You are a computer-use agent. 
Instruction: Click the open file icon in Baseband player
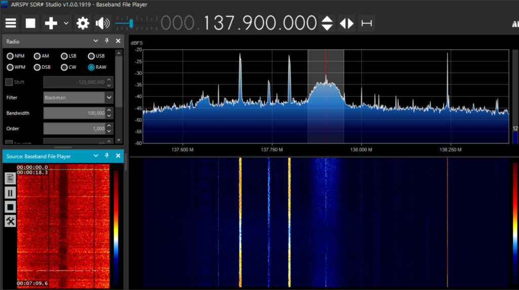(10, 178)
